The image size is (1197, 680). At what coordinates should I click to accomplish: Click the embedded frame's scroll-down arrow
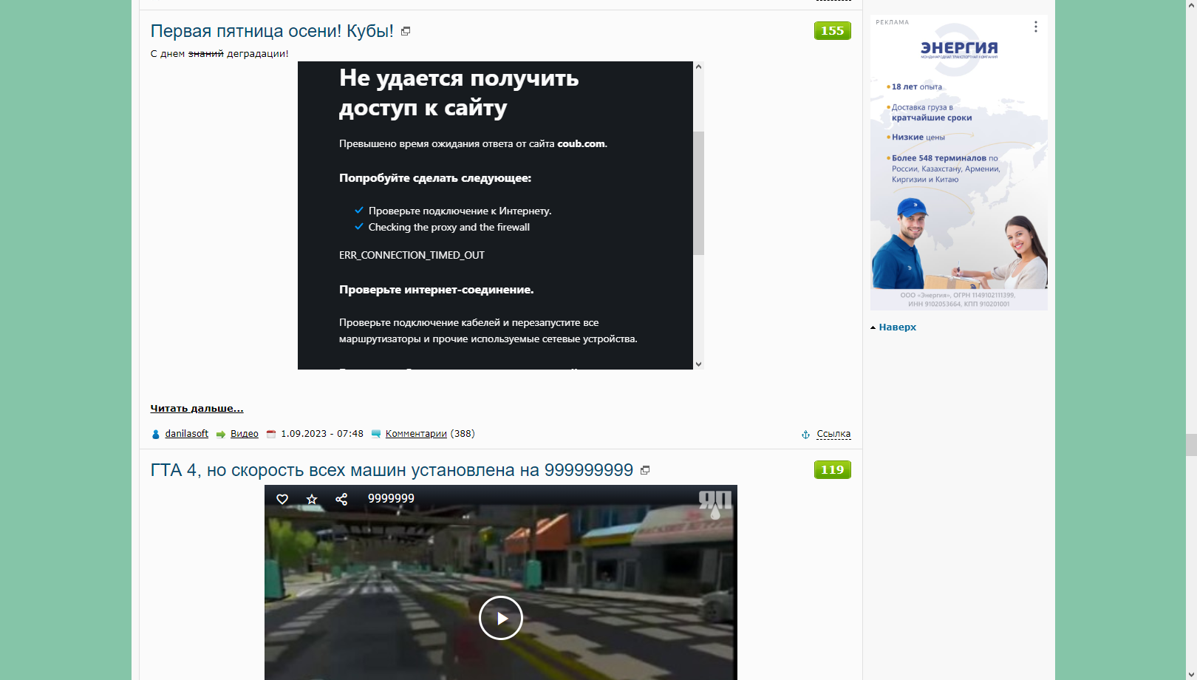[x=699, y=364]
